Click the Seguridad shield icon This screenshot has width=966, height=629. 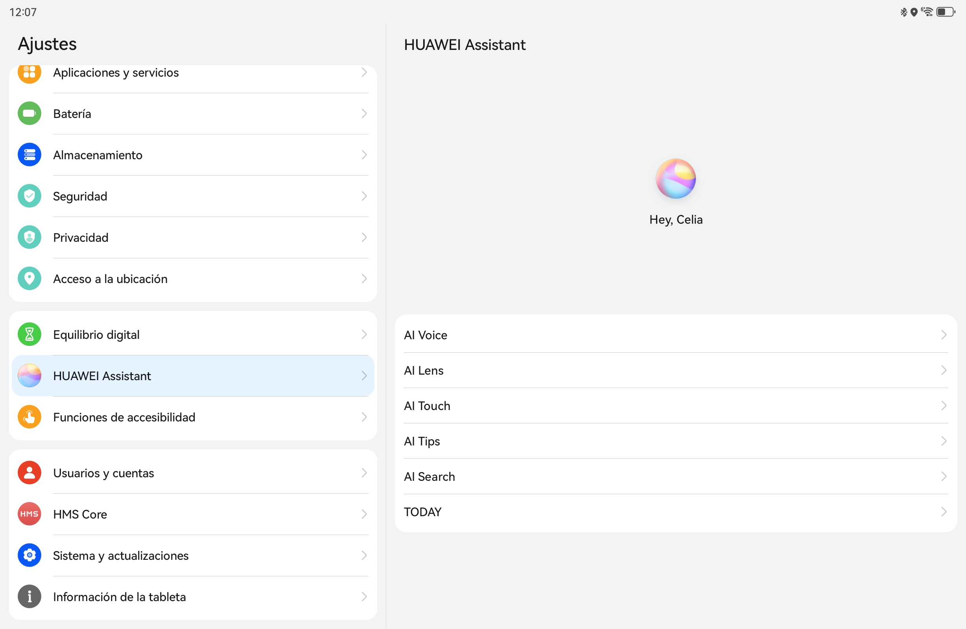[x=29, y=196]
